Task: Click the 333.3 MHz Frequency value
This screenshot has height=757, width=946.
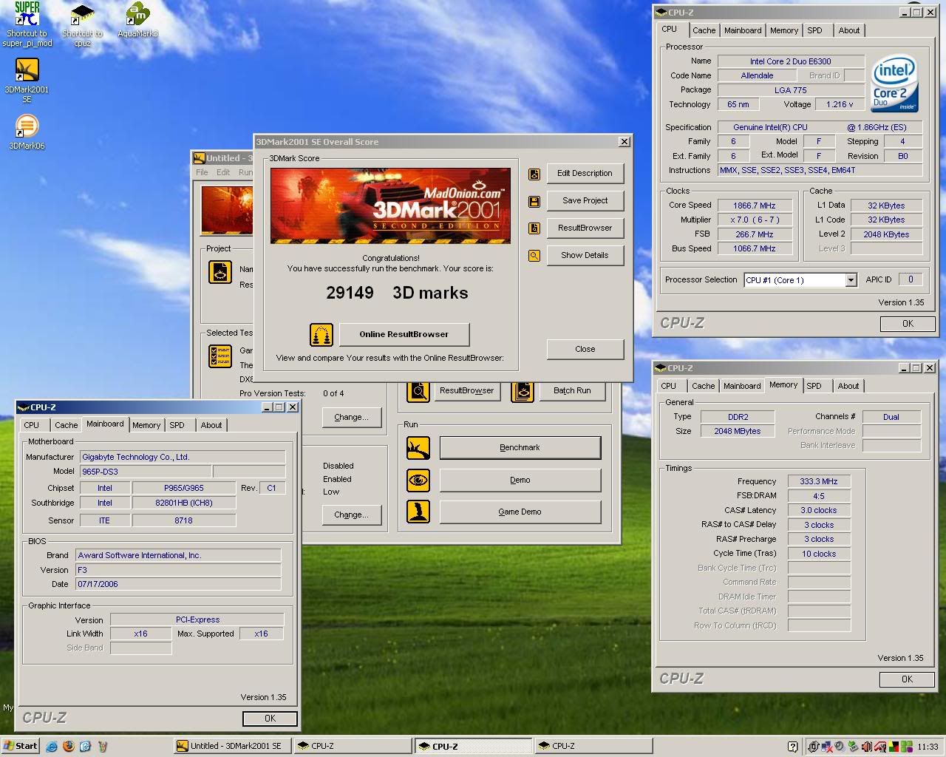Action: click(x=819, y=482)
